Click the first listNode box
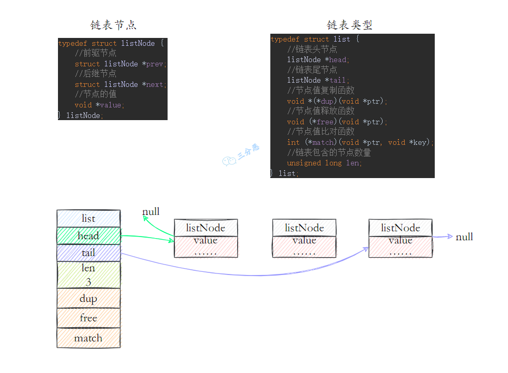Screen dimensions: 508x373 205,228
